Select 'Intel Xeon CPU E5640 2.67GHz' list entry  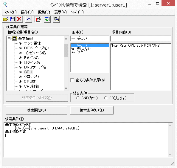(x=135, y=45)
